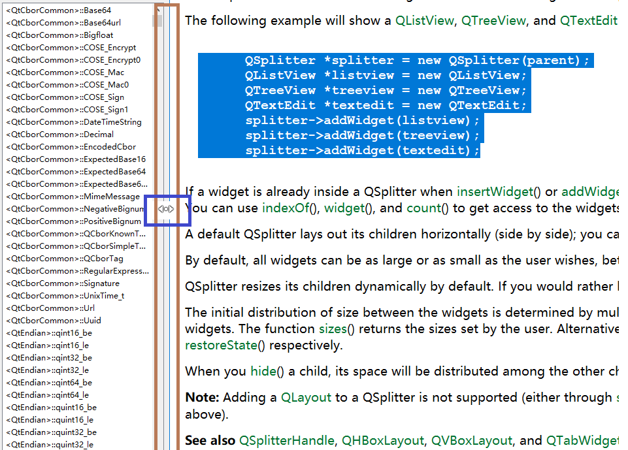Select <QtCborCommon>::QCborTag entry
The image size is (628, 450).
coord(65,259)
